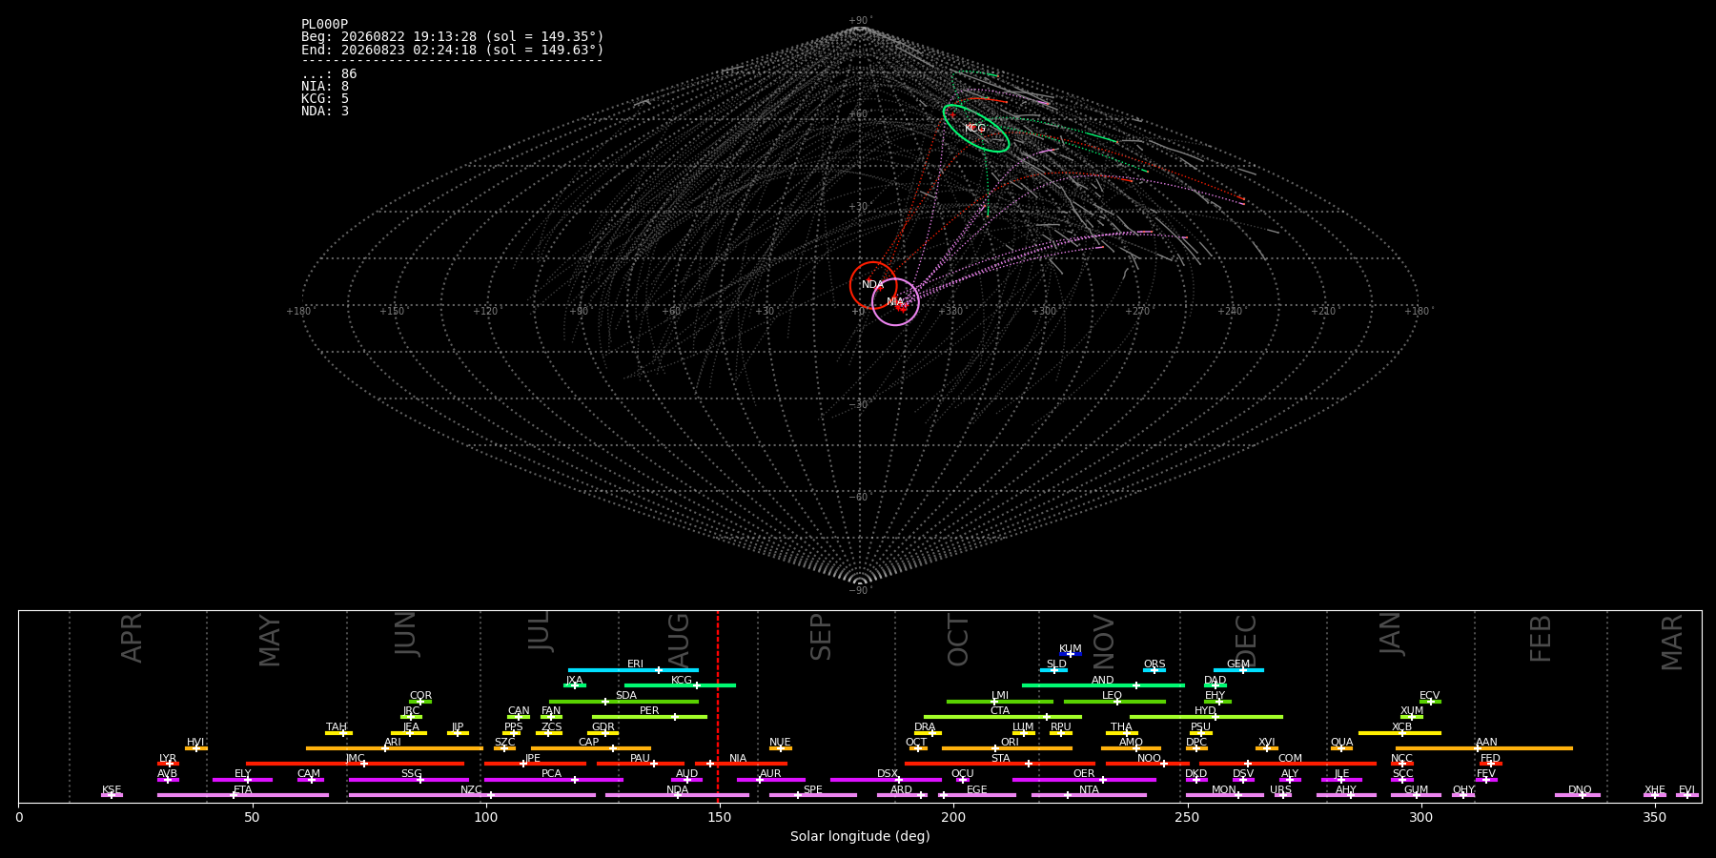The image size is (1716, 858).
Task: Click the Solar longitude axis label
Action: pyautogui.click(x=860, y=836)
